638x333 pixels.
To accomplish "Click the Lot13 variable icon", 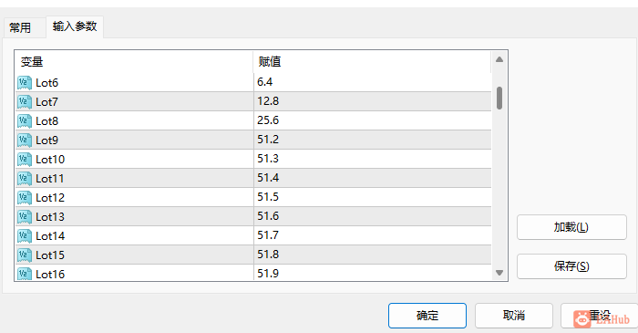I will 25,216.
